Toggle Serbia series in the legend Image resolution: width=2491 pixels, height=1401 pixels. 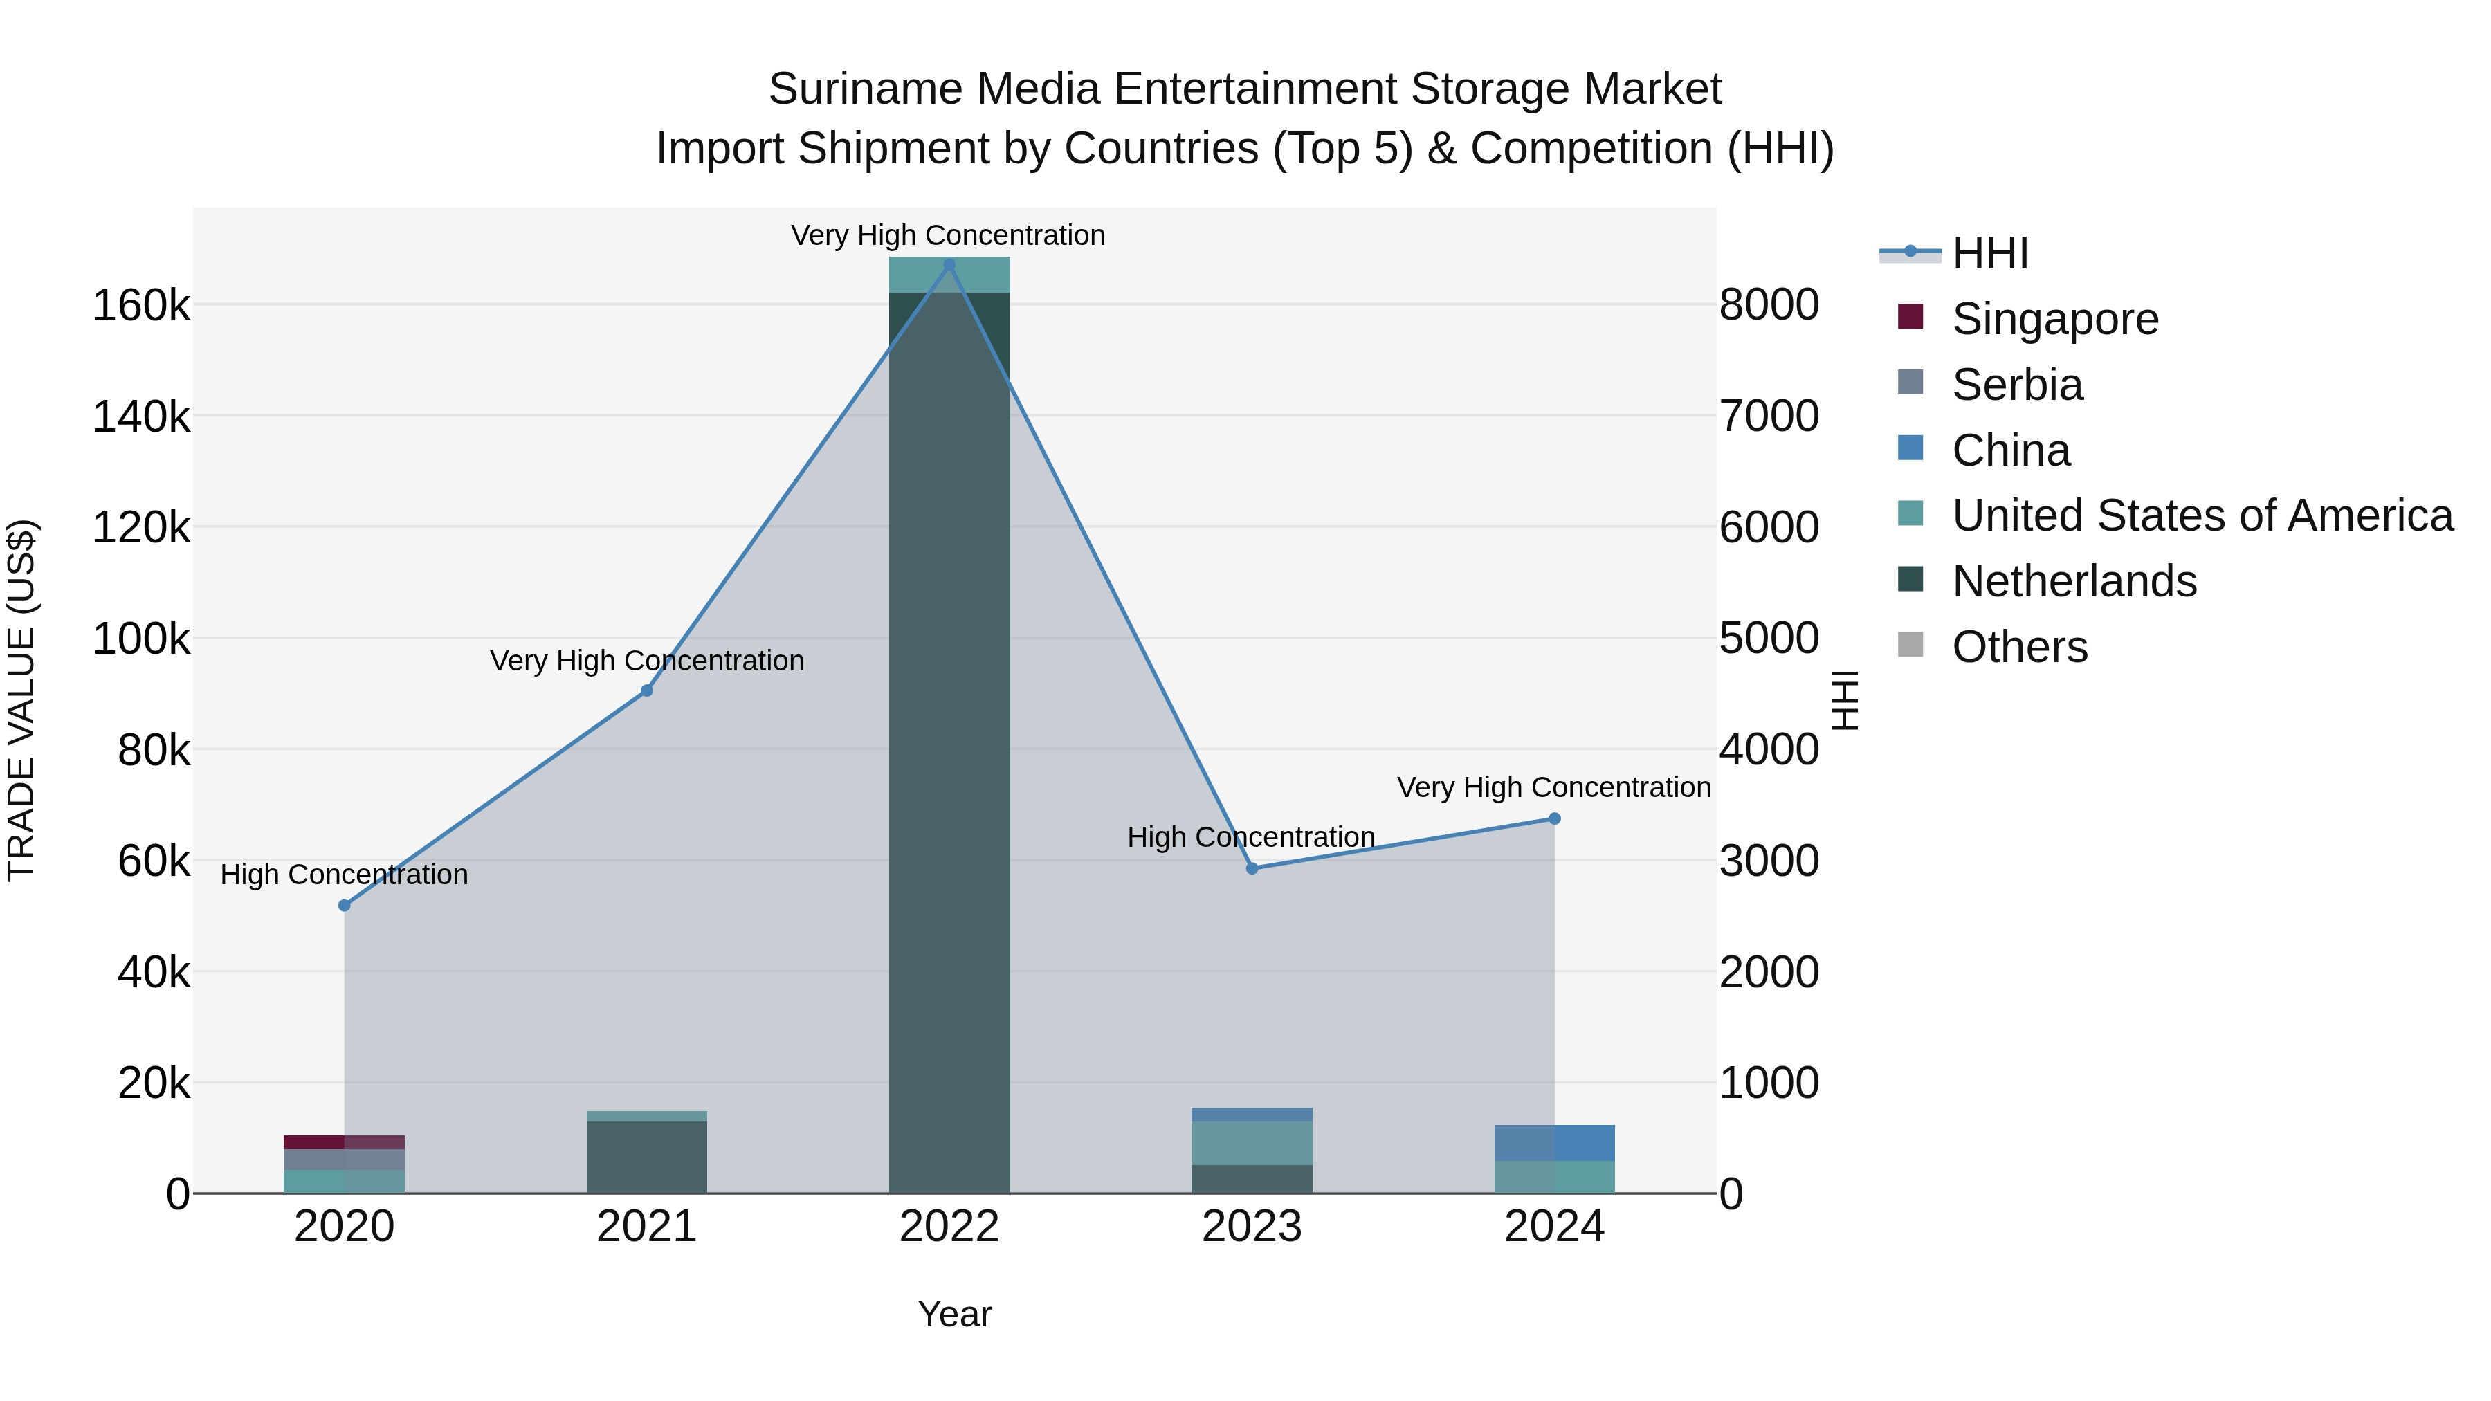point(1990,385)
